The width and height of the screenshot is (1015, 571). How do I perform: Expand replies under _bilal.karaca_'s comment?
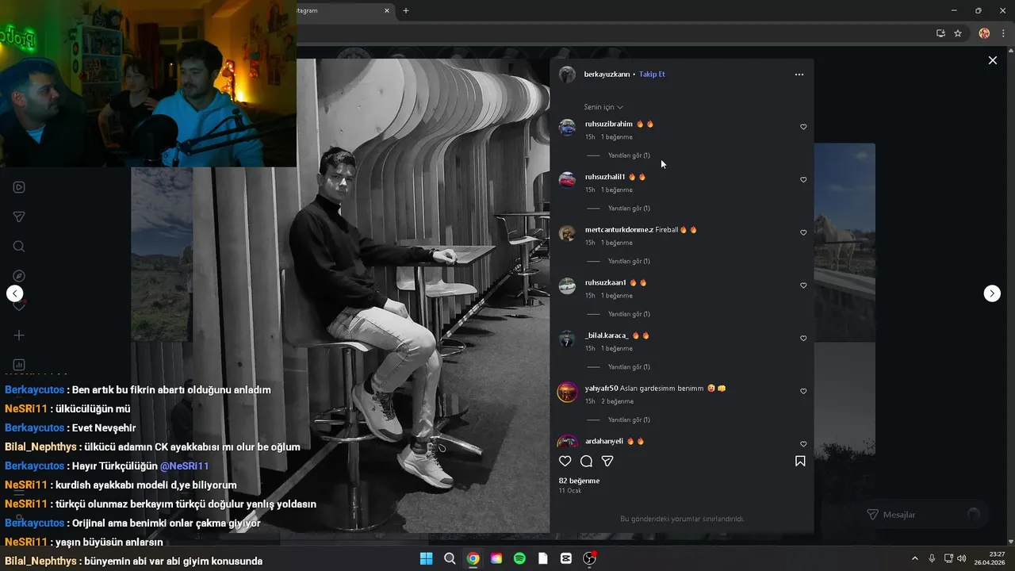(629, 367)
